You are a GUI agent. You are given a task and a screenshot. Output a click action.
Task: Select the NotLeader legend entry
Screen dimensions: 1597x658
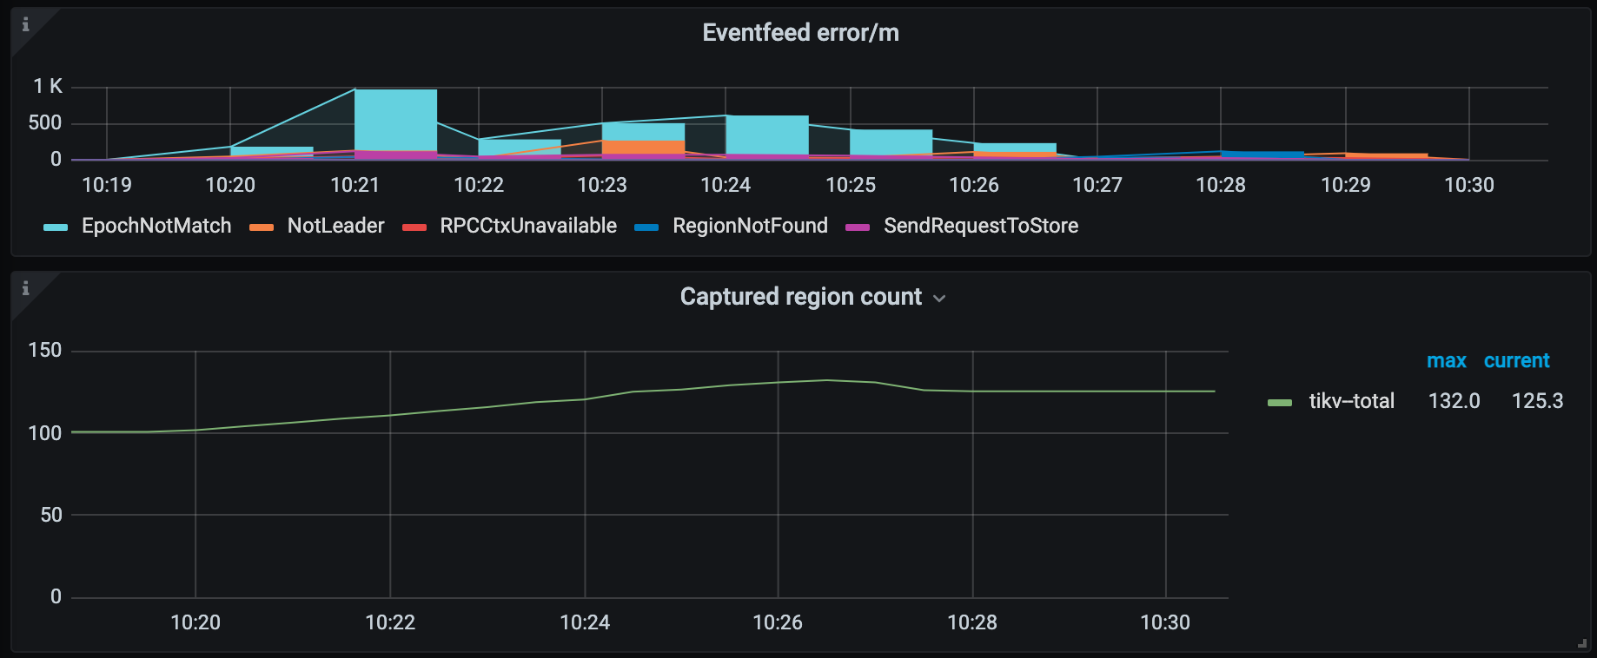pos(335,226)
